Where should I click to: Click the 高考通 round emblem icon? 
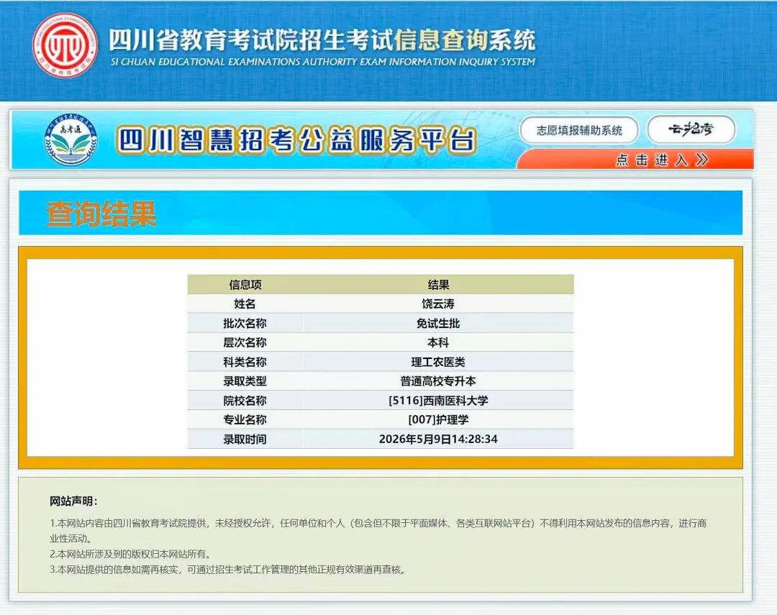click(x=71, y=140)
